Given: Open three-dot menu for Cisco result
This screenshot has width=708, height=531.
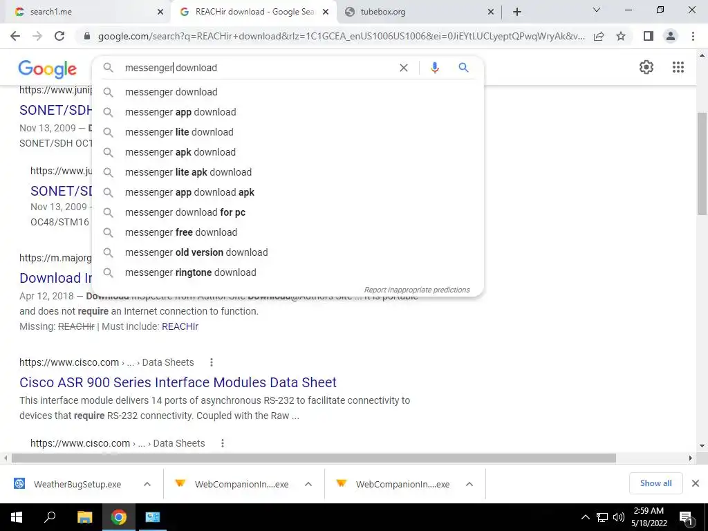Looking at the screenshot, I should [212, 362].
